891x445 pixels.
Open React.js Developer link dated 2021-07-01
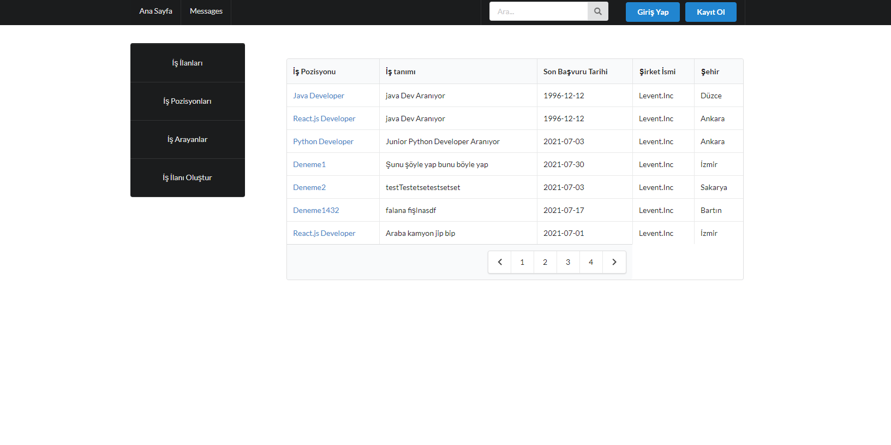coord(324,233)
